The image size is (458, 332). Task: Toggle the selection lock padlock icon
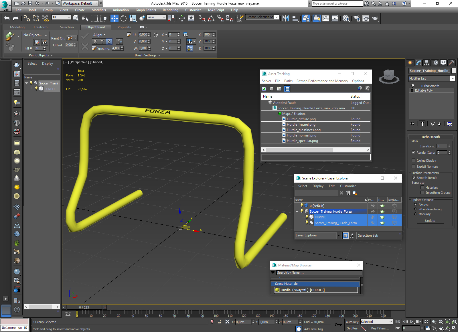pos(220,322)
